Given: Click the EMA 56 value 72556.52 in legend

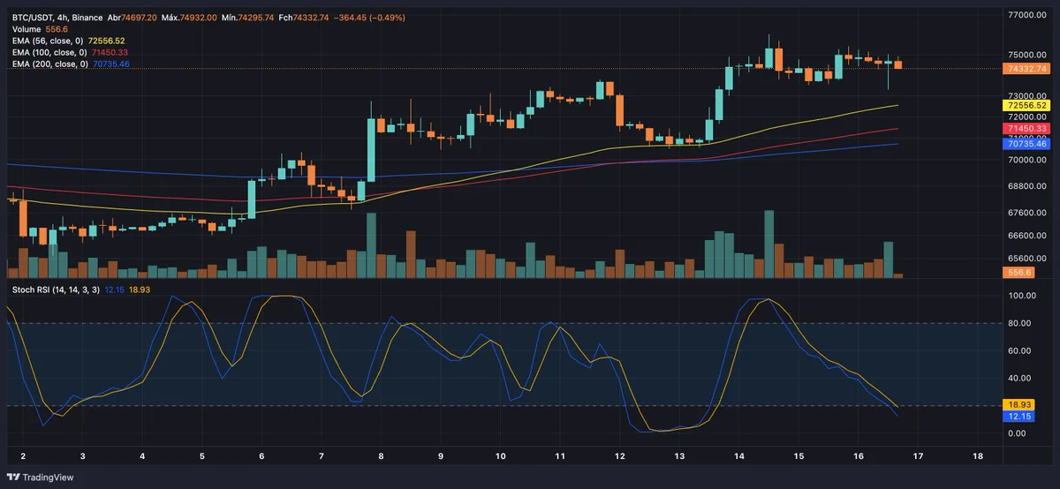Looking at the screenshot, I should tap(107, 41).
